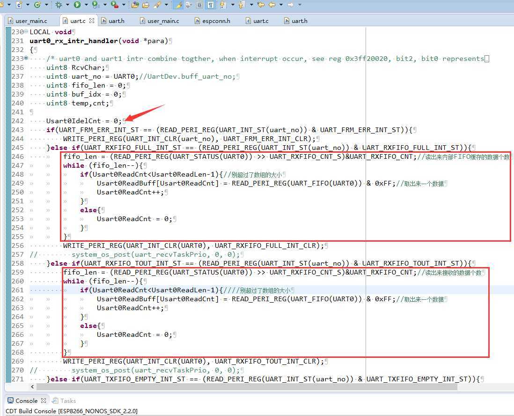Open the Search dropdown arrow
This screenshot has width=514, height=416.
coord(166,5)
